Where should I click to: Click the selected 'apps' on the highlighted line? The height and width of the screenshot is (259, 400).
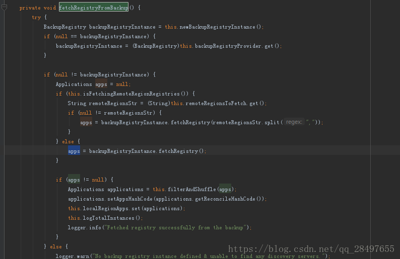tap(74, 151)
